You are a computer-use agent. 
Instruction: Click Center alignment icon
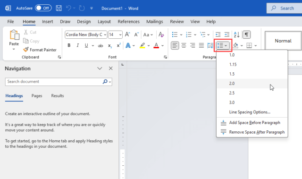[184, 45]
